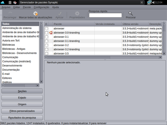The image size is (167, 125).
Task: Click the Filtros personalizados button
Action: pos(22,111)
